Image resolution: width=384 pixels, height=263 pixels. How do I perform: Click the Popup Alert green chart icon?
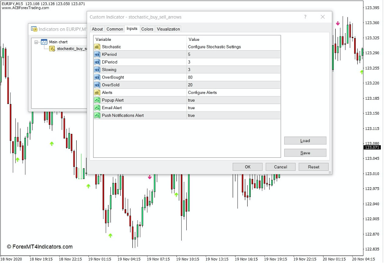click(x=96, y=100)
